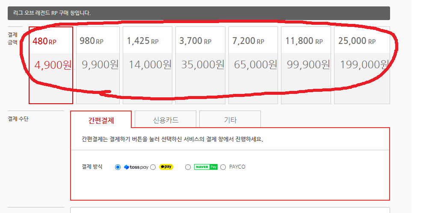Click the yellow Kakao Pay logo
Screen dimensions: 423x213
tap(166, 166)
